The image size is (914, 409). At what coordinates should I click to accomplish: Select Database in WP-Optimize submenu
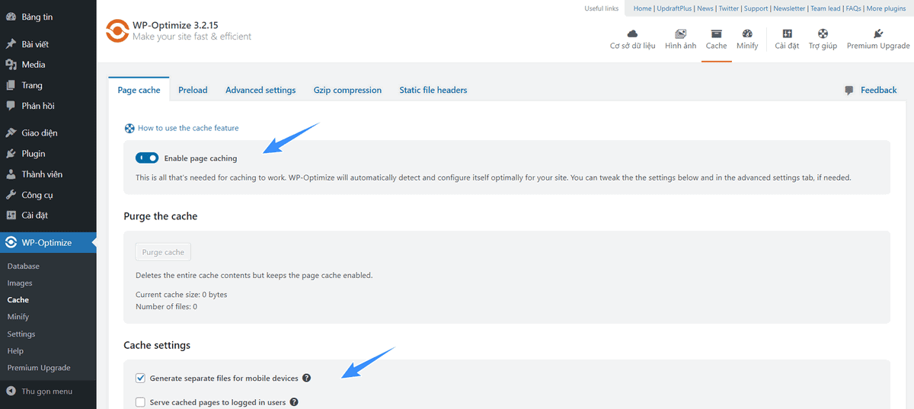[x=24, y=267]
